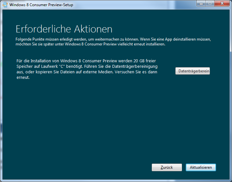Click the text 'Folgende Punkte müssen erledigt werden'
The image size is (232, 182).
[x=51, y=39]
